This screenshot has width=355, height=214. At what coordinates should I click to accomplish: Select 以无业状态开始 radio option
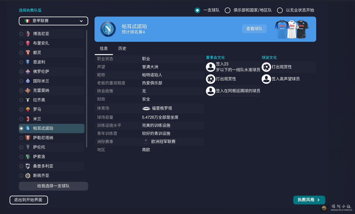280,10
